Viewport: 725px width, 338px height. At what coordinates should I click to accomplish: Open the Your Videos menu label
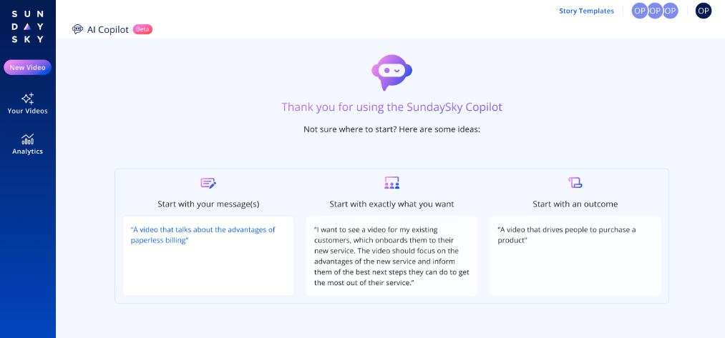pyautogui.click(x=27, y=111)
